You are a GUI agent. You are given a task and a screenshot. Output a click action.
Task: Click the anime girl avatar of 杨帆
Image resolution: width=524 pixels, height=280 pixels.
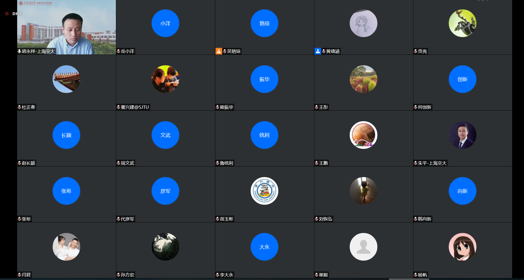tap(462, 247)
